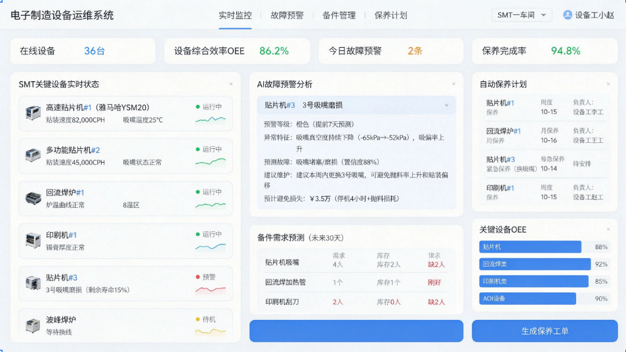The image size is (626, 352).
Task: Click 印刷机#1 maintenance plan entry
Action: (545, 192)
